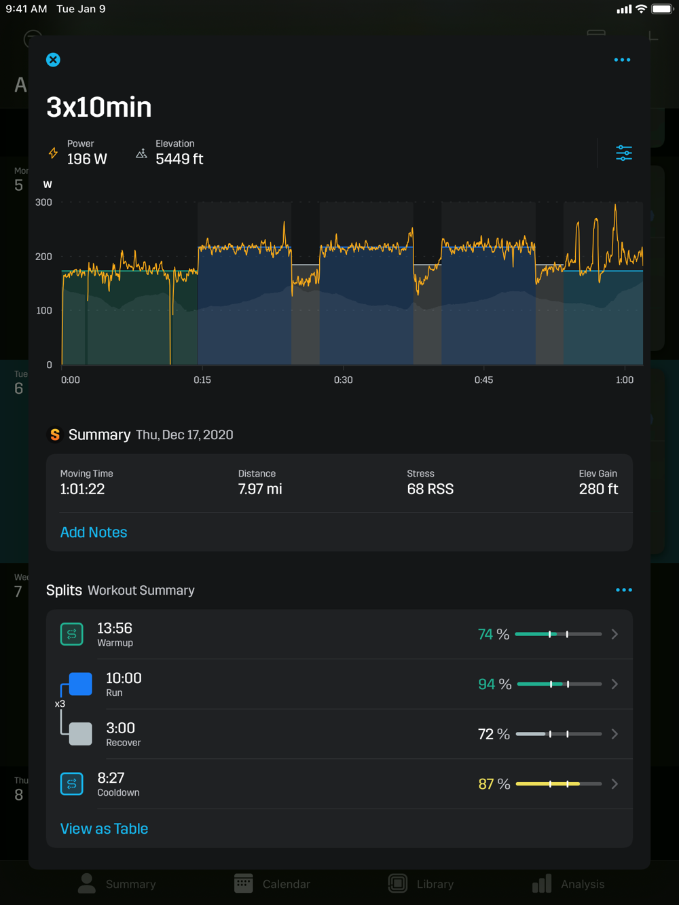Tap the 10:00 Run split row
The width and height of the screenshot is (679, 905).
(x=339, y=684)
